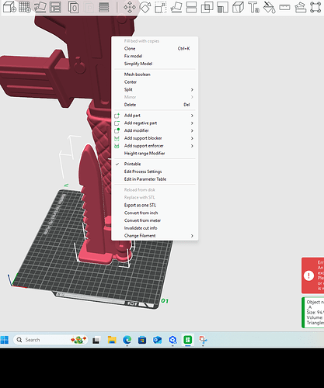This screenshot has width=324, height=388.
Task: Open the Windows Start menu
Action: point(5,340)
